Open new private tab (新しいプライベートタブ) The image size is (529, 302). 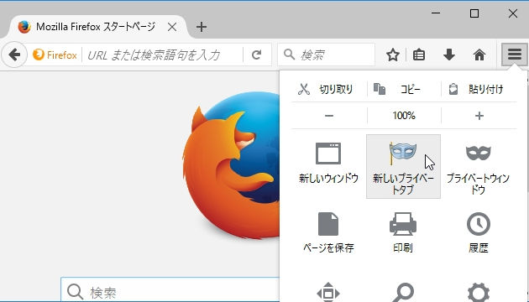pyautogui.click(x=403, y=166)
